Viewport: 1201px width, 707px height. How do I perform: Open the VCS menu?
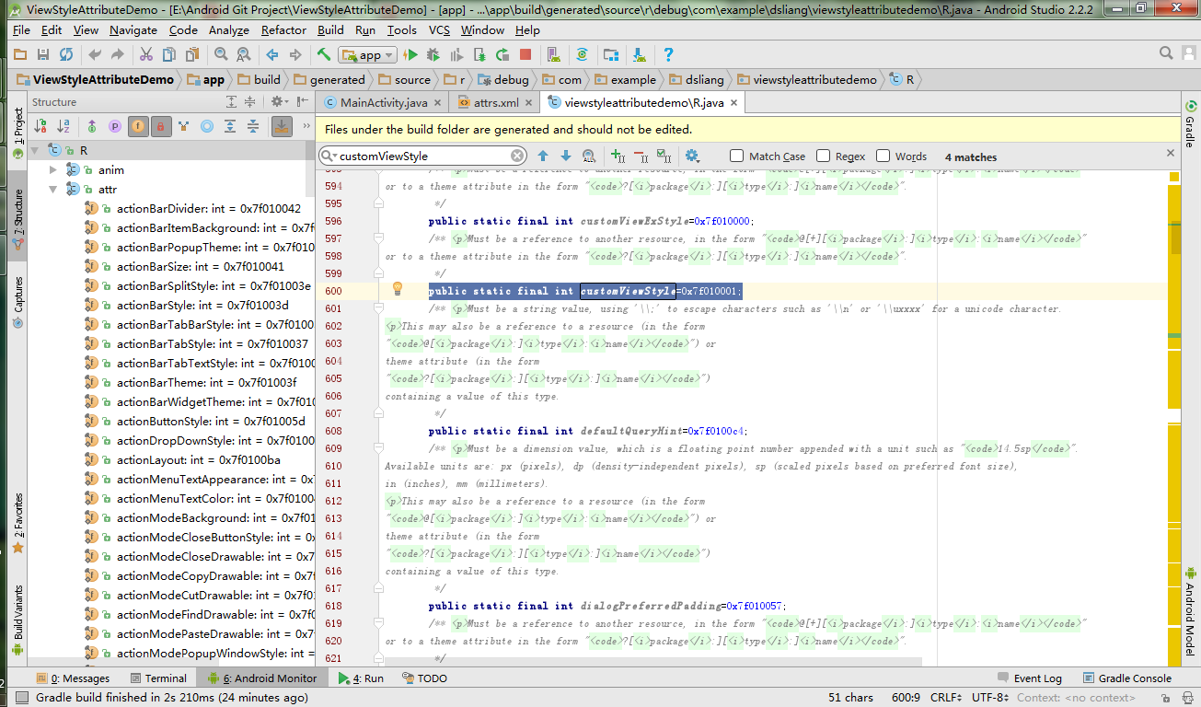pyautogui.click(x=439, y=29)
